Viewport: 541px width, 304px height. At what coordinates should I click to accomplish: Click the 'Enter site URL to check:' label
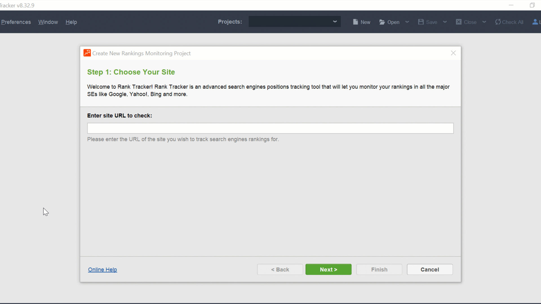coord(119,115)
